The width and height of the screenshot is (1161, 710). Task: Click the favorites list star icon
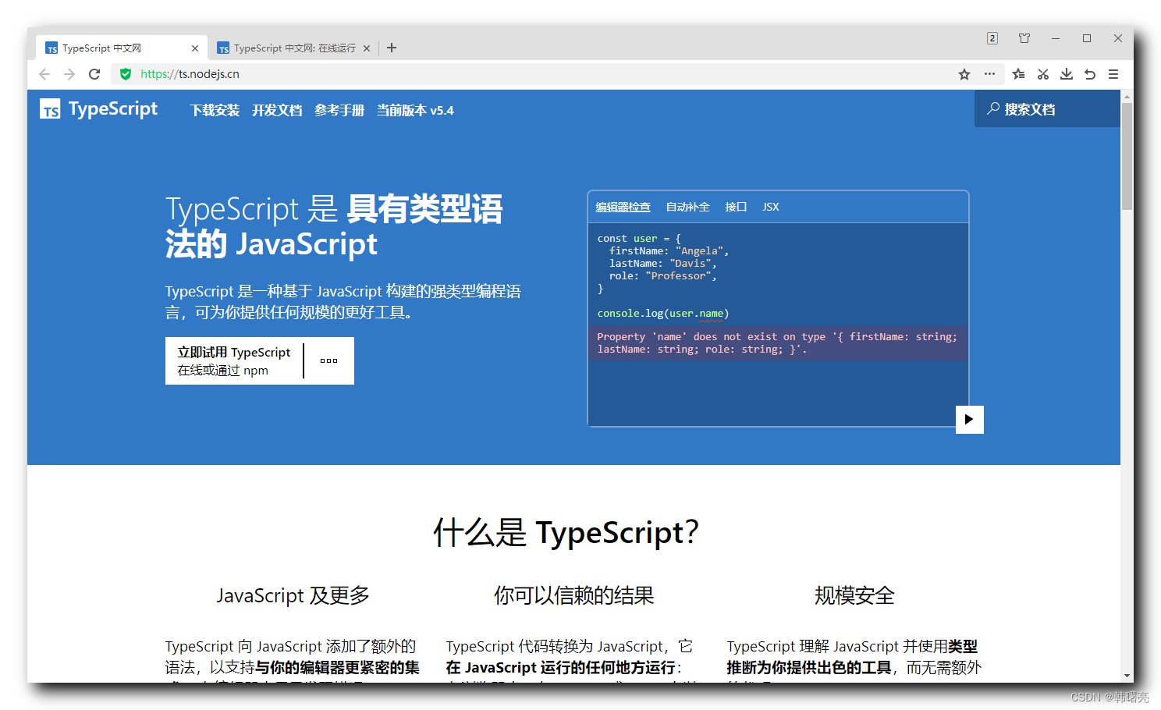click(x=1018, y=73)
